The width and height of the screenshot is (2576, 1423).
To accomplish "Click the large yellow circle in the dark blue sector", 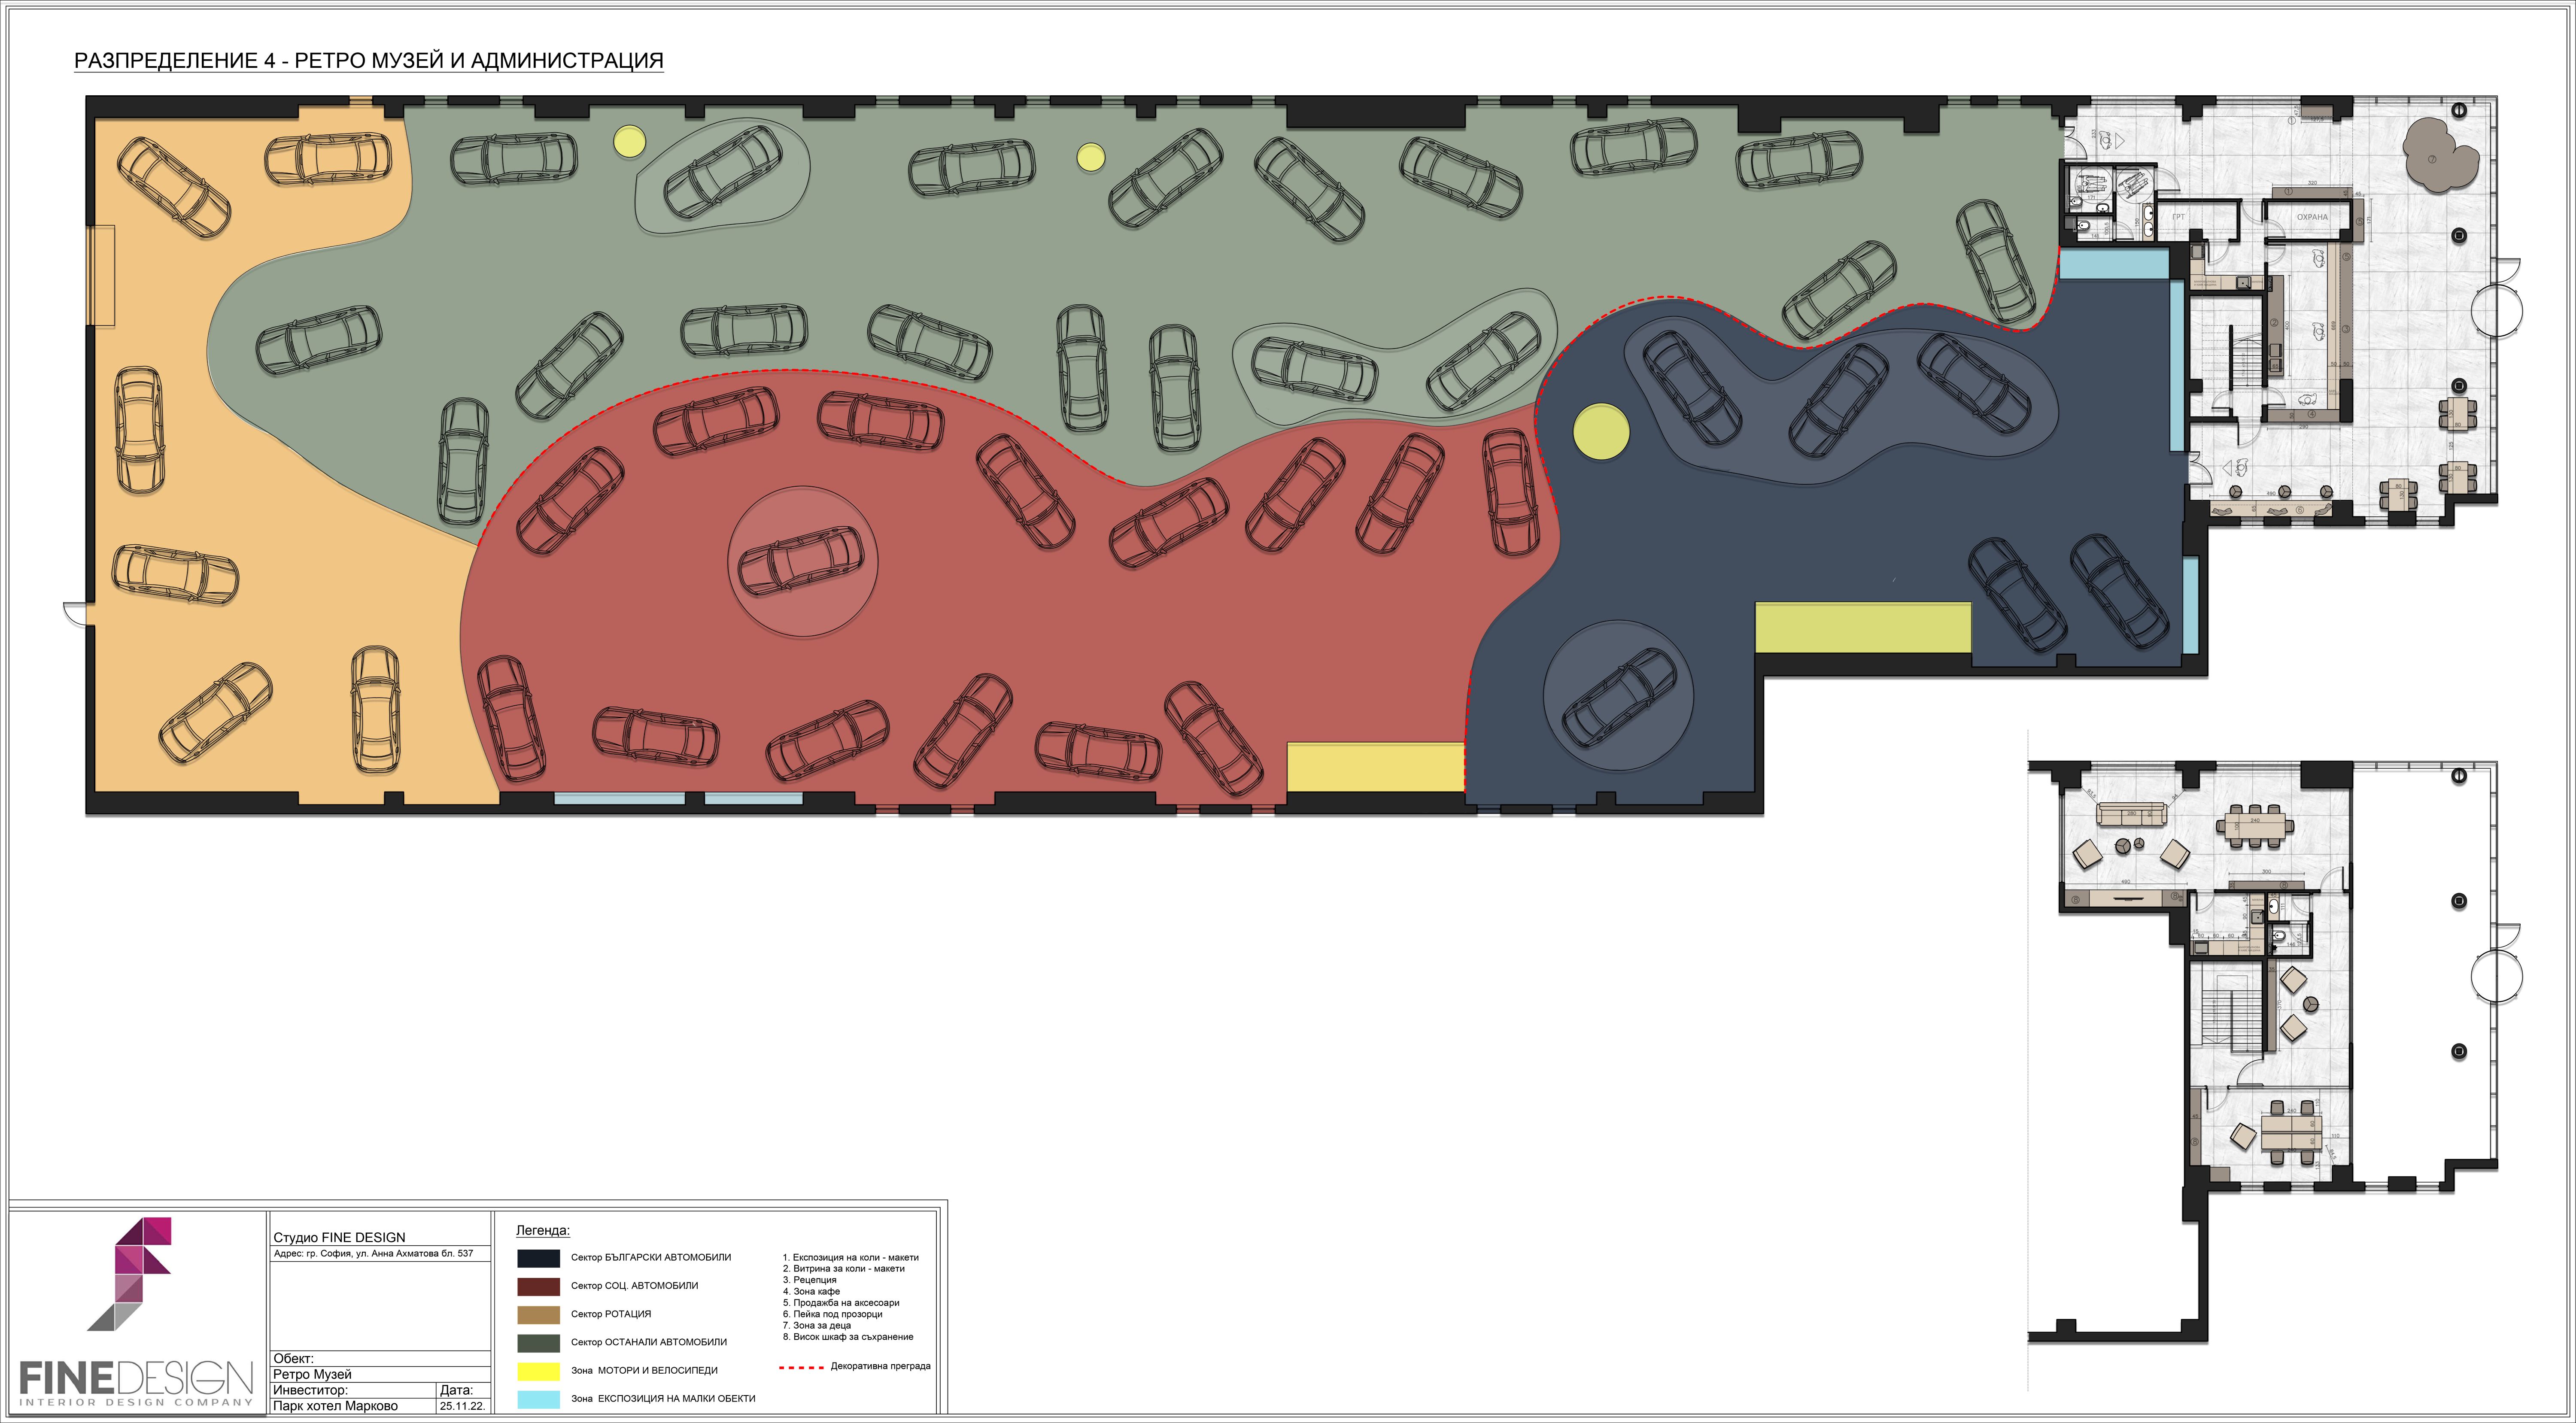I will pyautogui.click(x=1601, y=432).
